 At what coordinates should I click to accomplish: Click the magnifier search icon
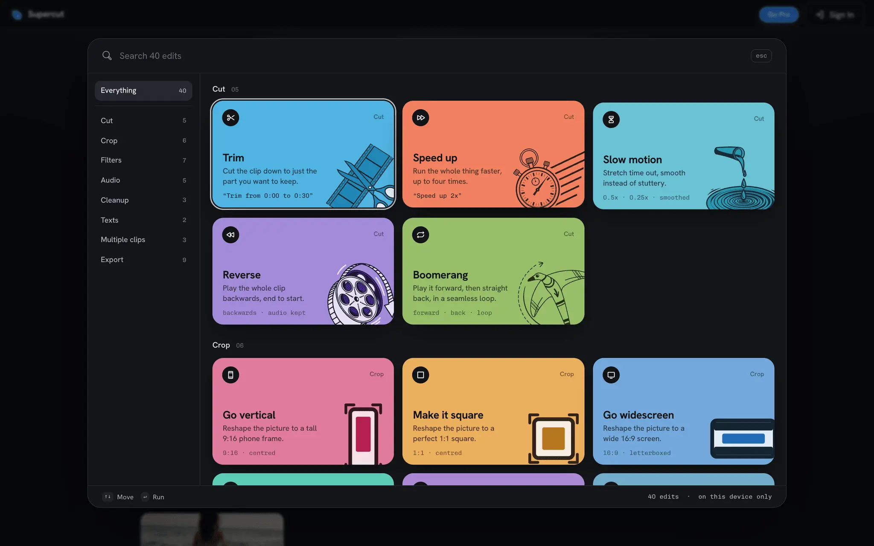click(107, 55)
